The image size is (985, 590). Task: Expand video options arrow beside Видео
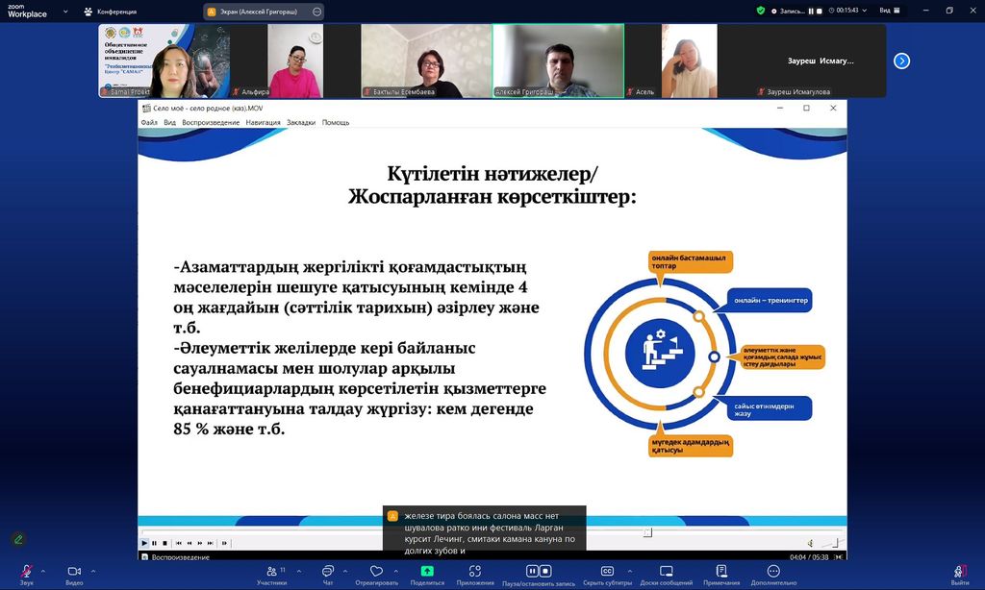[x=92, y=570]
